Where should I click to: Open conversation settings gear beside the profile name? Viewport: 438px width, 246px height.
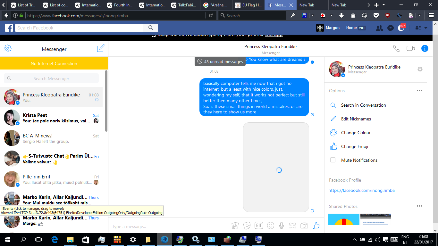click(420, 69)
